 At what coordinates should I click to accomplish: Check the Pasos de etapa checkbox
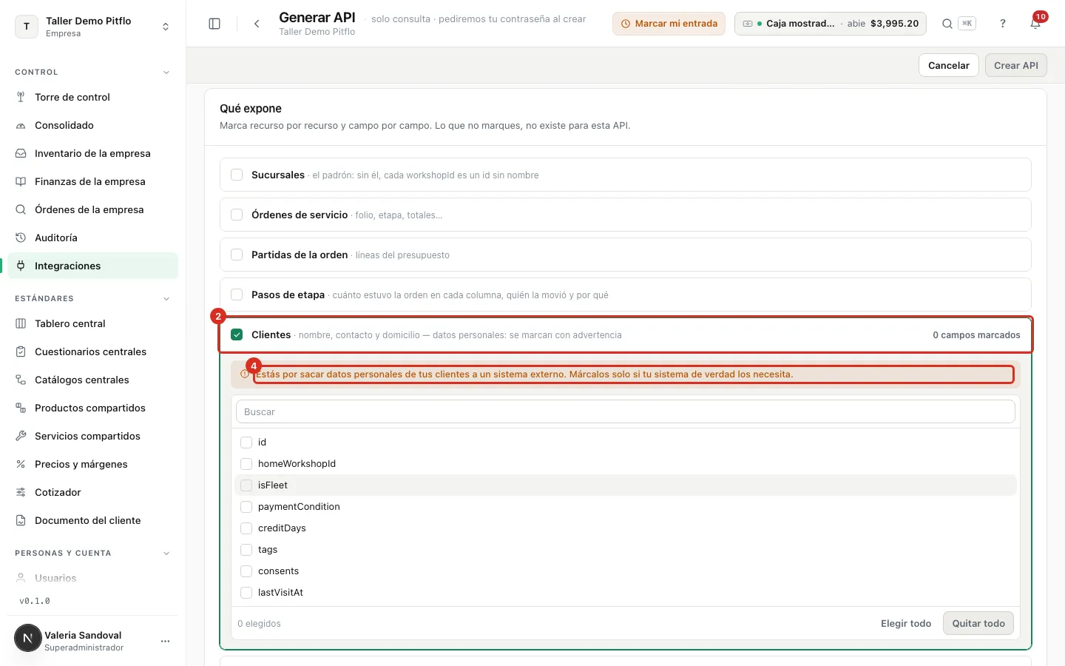click(237, 295)
